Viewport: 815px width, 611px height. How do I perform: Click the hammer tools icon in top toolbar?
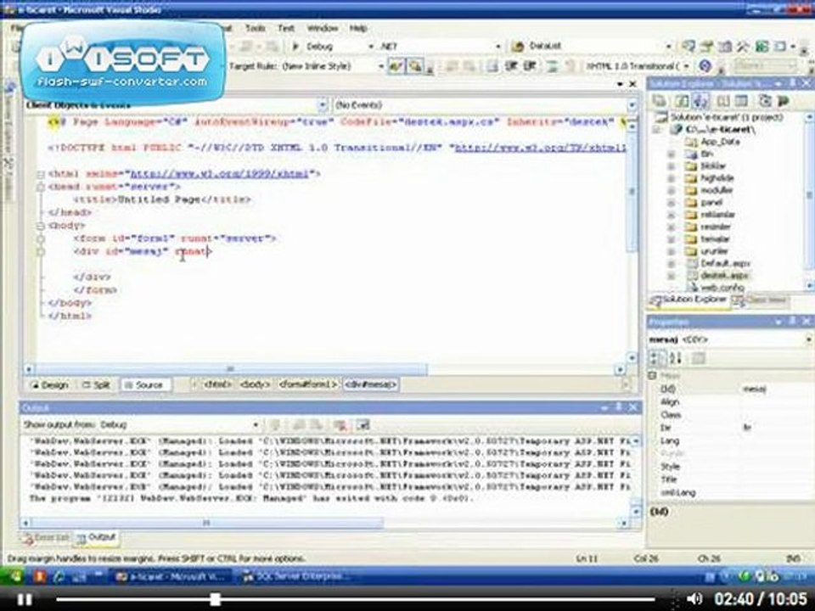coord(744,46)
